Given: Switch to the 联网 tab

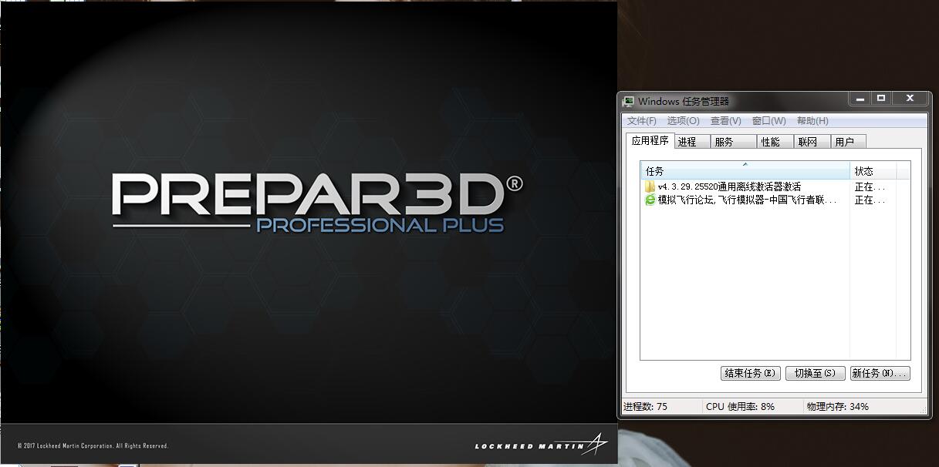Looking at the screenshot, I should coord(812,142).
